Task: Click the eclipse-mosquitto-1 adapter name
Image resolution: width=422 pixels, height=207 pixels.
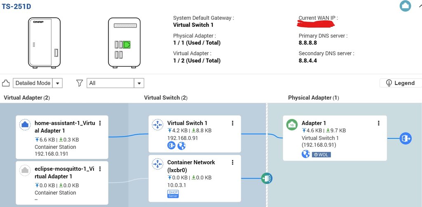Action: pyautogui.click(x=65, y=172)
